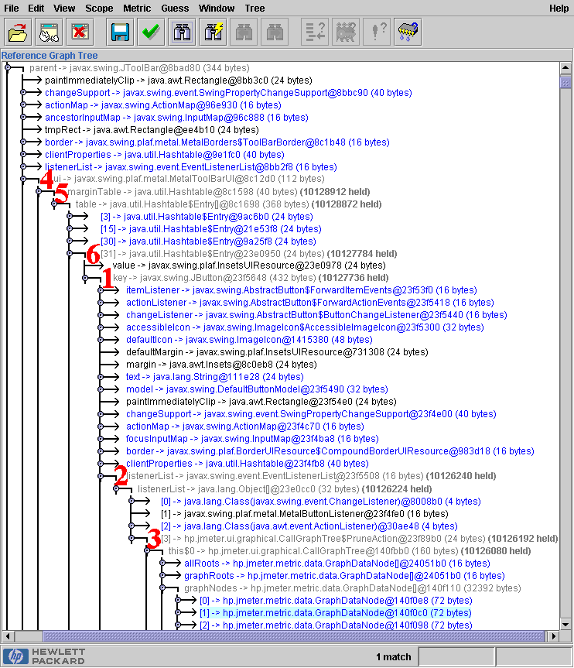Open the Metric menu
Screen dimensions: 574x668
pyautogui.click(x=136, y=8)
